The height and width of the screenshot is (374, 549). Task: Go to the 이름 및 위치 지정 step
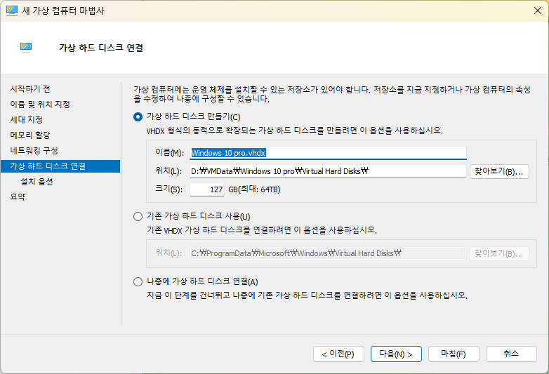(40, 105)
